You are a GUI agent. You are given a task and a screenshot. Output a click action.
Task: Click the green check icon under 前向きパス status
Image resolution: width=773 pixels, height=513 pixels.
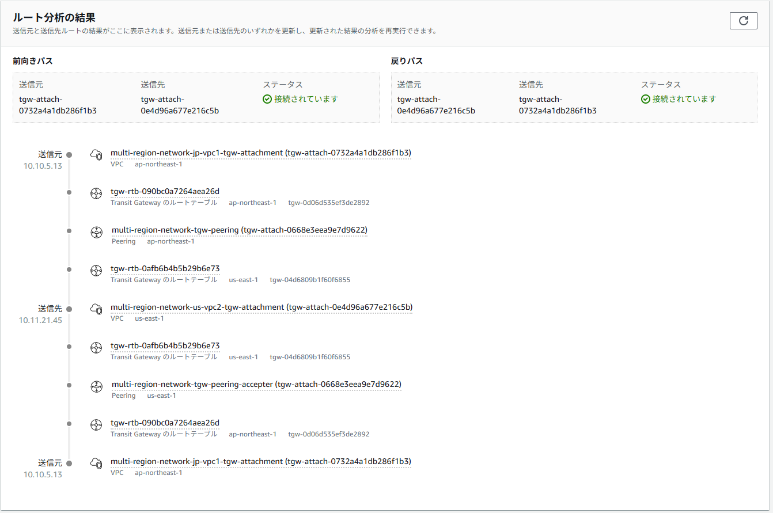tap(267, 99)
